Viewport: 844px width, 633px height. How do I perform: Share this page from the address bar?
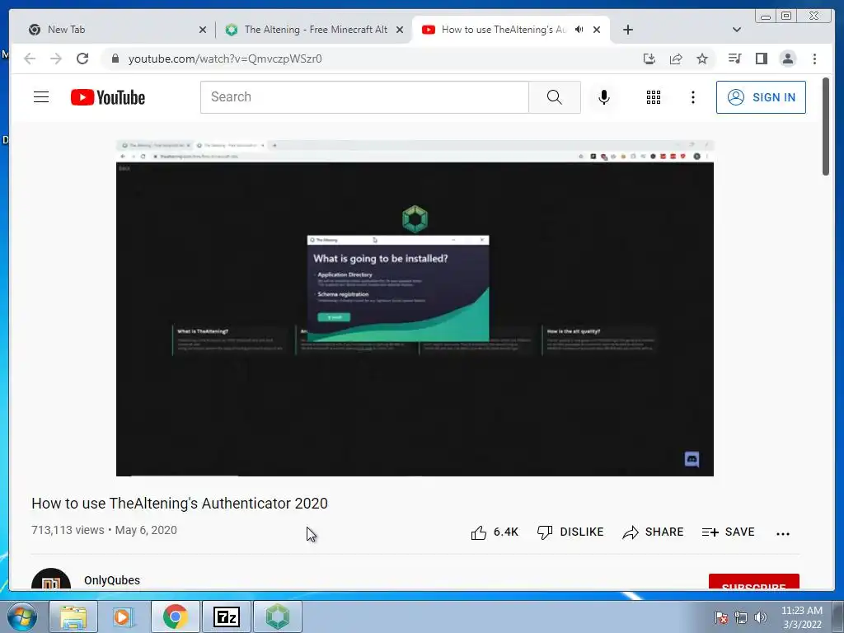[x=676, y=59]
